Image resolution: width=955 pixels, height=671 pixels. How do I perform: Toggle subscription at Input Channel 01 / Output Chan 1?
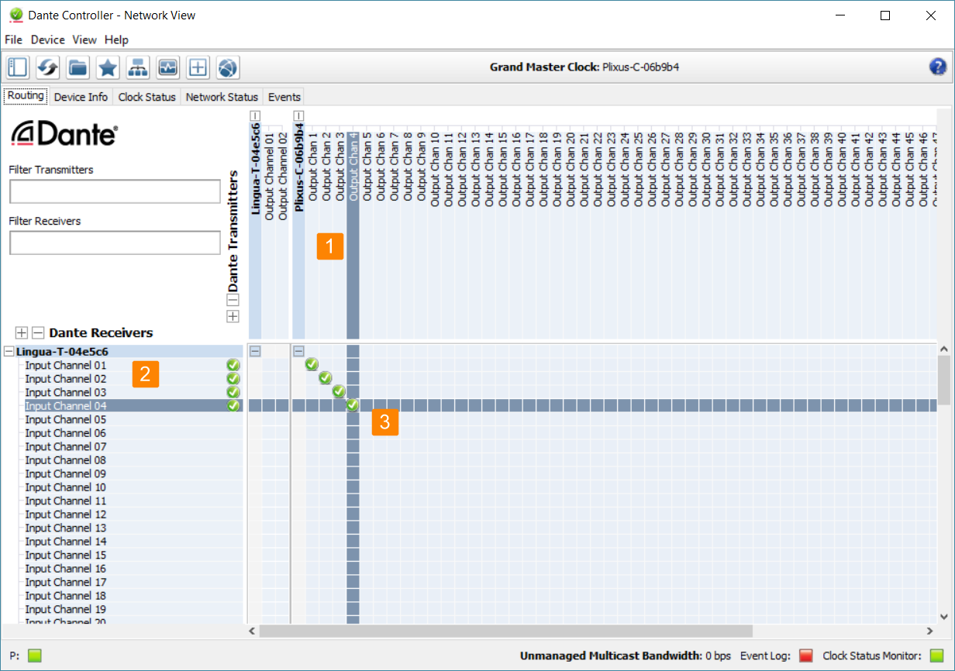[312, 365]
